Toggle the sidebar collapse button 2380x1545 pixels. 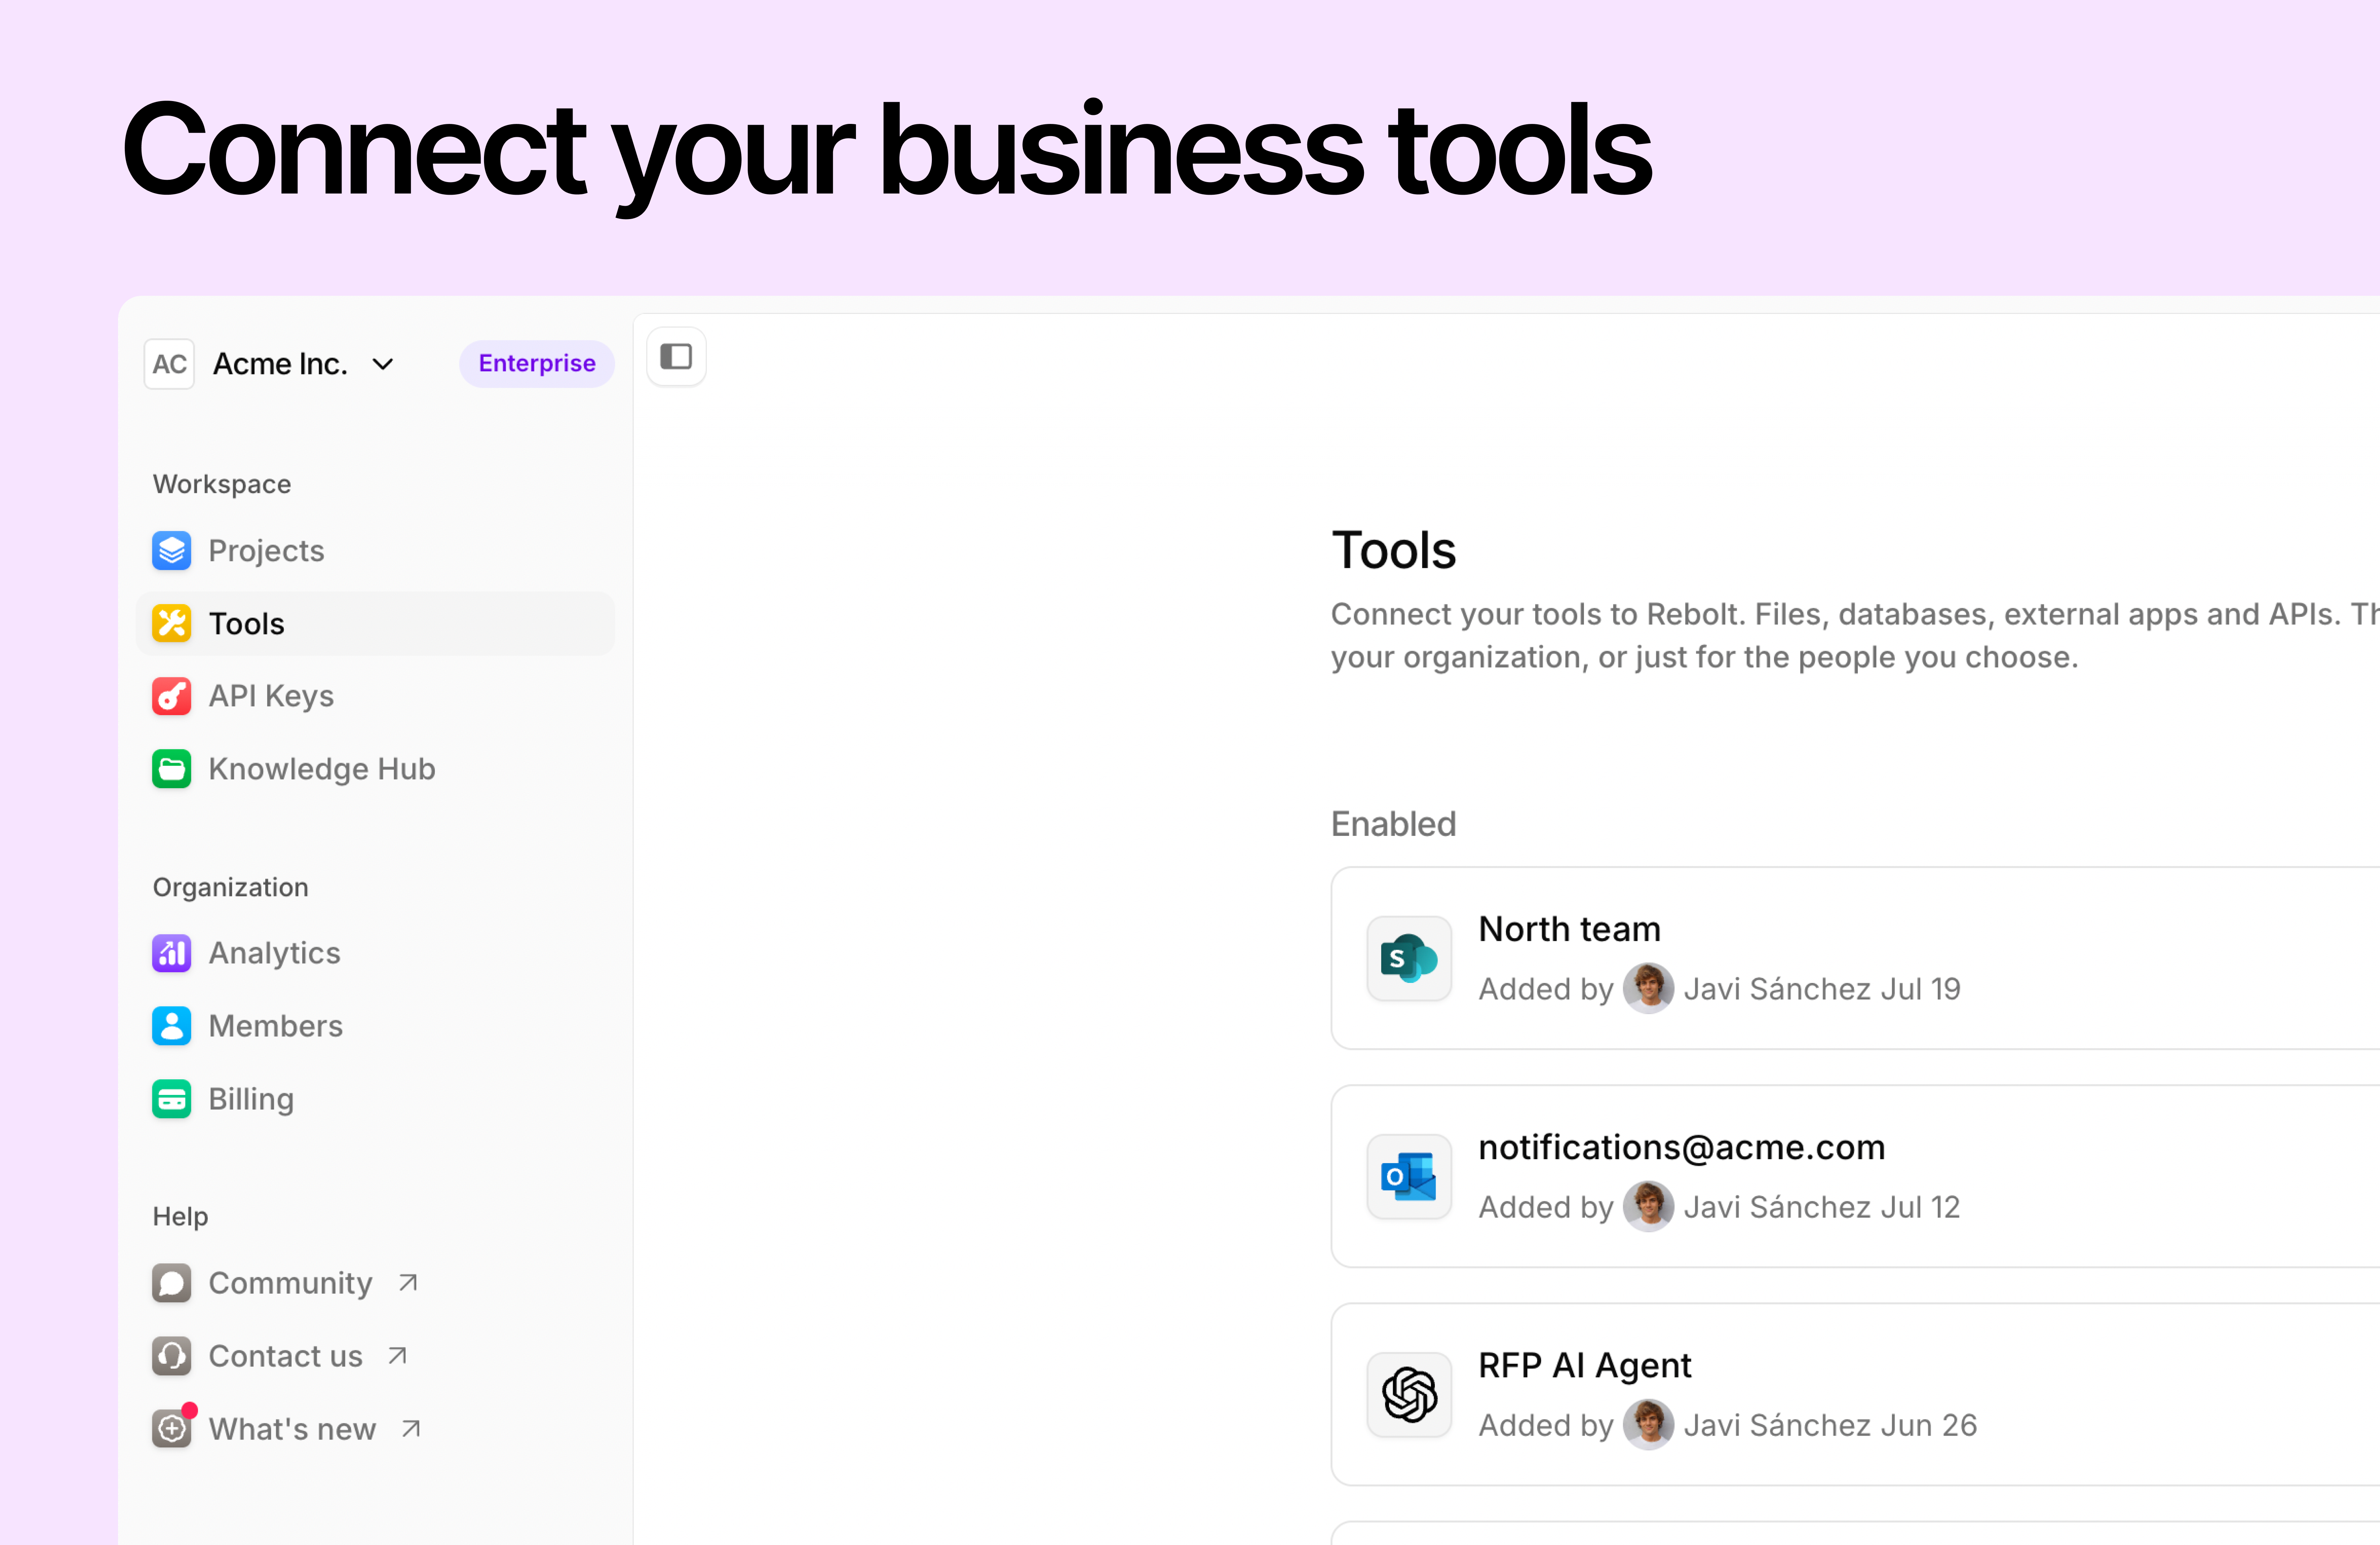click(676, 357)
